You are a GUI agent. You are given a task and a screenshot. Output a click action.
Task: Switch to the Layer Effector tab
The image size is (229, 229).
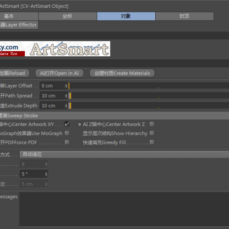tap(19, 25)
